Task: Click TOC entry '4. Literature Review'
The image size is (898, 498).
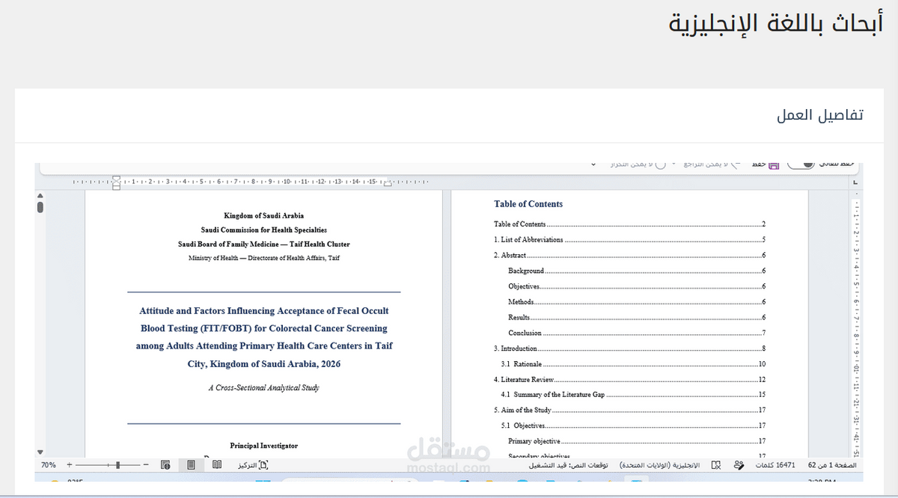Action: click(x=524, y=379)
